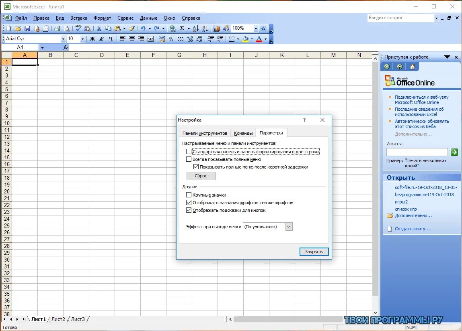Select the Format Painter brush icon

click(x=132, y=28)
